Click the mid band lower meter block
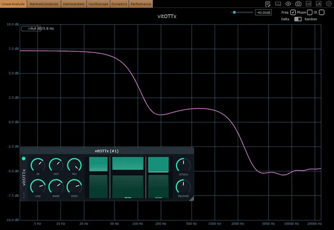This screenshot has height=230, width=334. click(x=128, y=187)
